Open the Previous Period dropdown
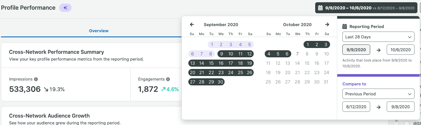The width and height of the screenshot is (421, 125). click(x=378, y=94)
